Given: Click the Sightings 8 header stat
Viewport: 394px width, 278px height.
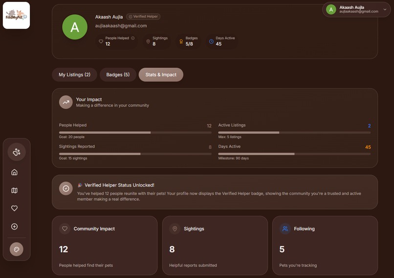Looking at the screenshot, I should 157,41.
